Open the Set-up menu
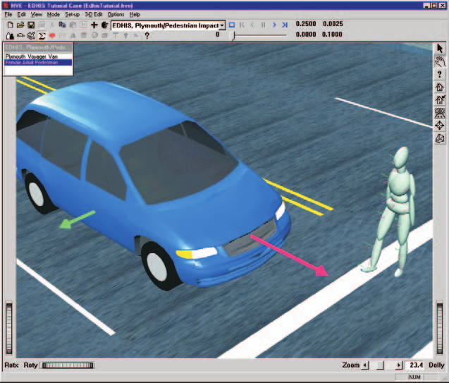449x383 pixels. 72,14
